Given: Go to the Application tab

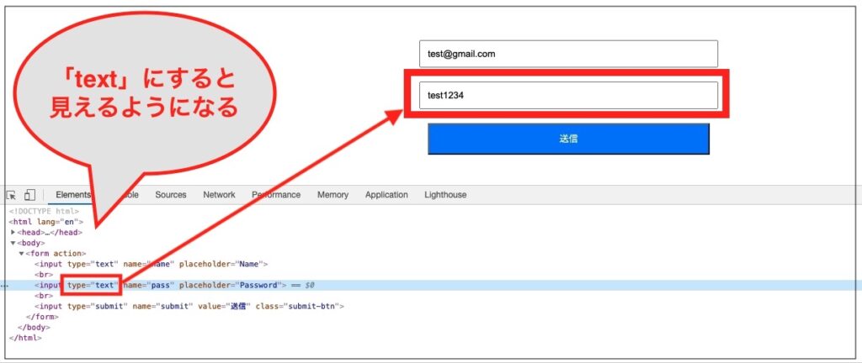Looking at the screenshot, I should pos(386,195).
